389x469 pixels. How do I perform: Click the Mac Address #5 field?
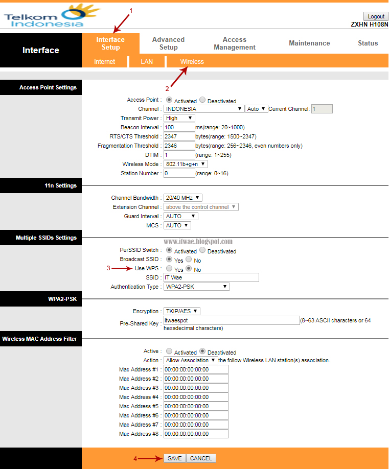196,407
